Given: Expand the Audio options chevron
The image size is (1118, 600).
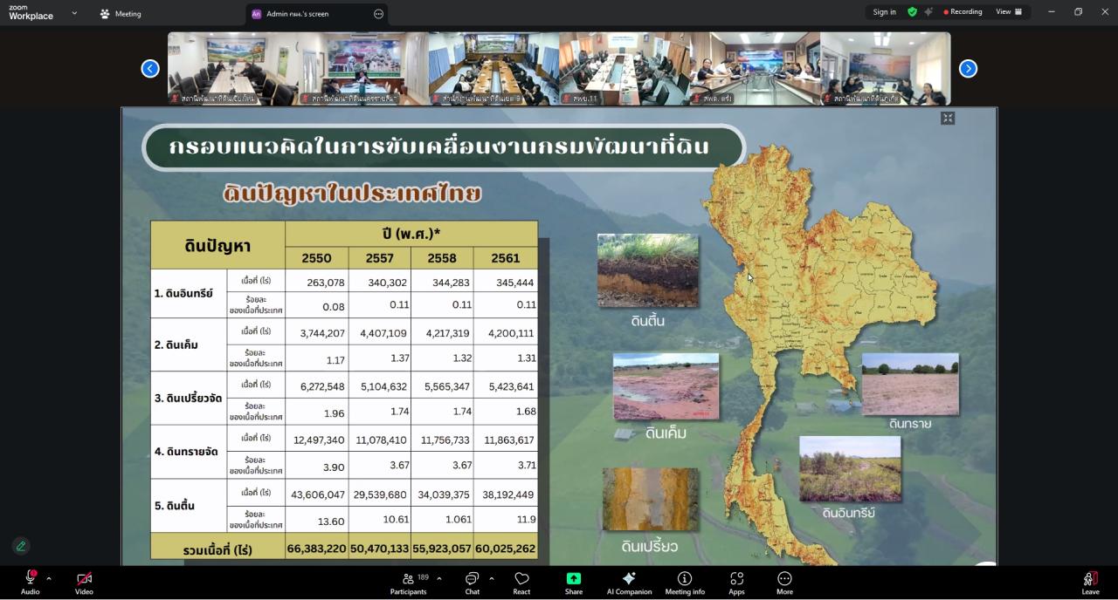Looking at the screenshot, I should coord(48,577).
